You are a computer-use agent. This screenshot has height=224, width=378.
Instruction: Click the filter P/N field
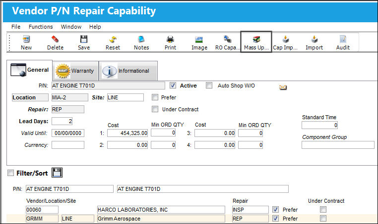point(69,189)
